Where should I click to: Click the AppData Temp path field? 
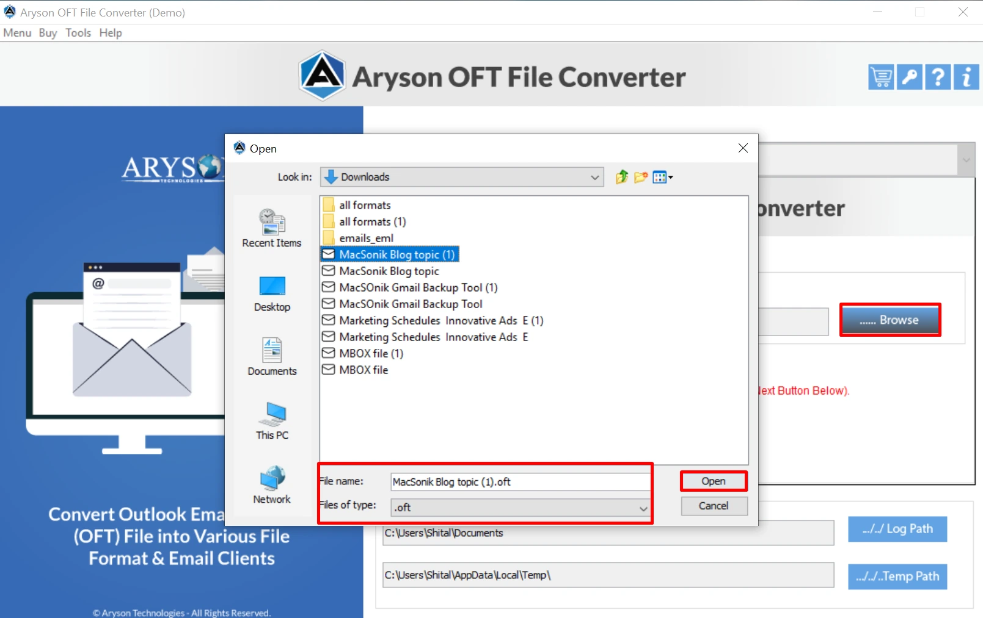608,575
